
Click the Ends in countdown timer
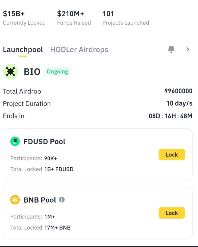pyautogui.click(x=170, y=116)
